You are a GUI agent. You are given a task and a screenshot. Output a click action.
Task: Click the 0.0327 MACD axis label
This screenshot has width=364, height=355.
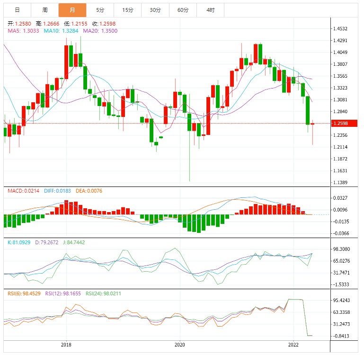tap(340, 198)
